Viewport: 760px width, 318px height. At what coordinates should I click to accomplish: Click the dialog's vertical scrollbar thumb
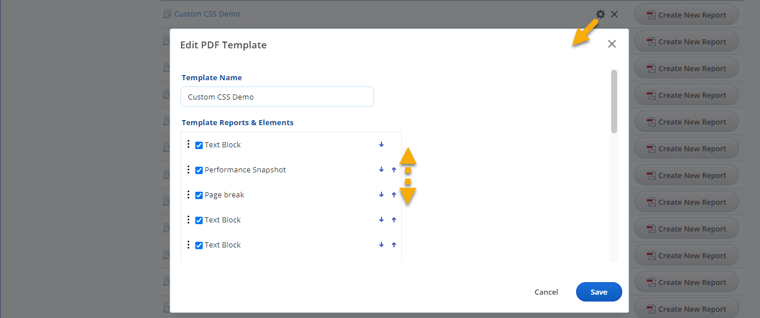click(614, 101)
